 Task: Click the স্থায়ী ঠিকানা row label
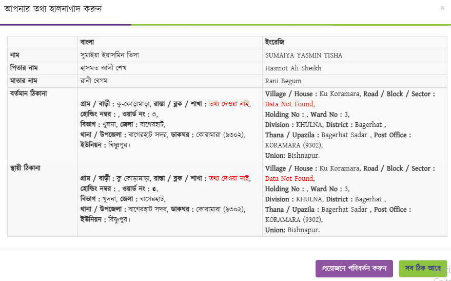[x=25, y=168]
